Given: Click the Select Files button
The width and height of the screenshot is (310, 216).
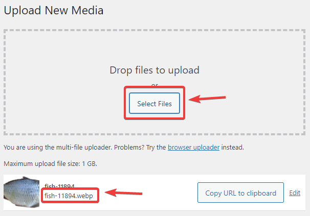Looking at the screenshot, I should tap(154, 103).
